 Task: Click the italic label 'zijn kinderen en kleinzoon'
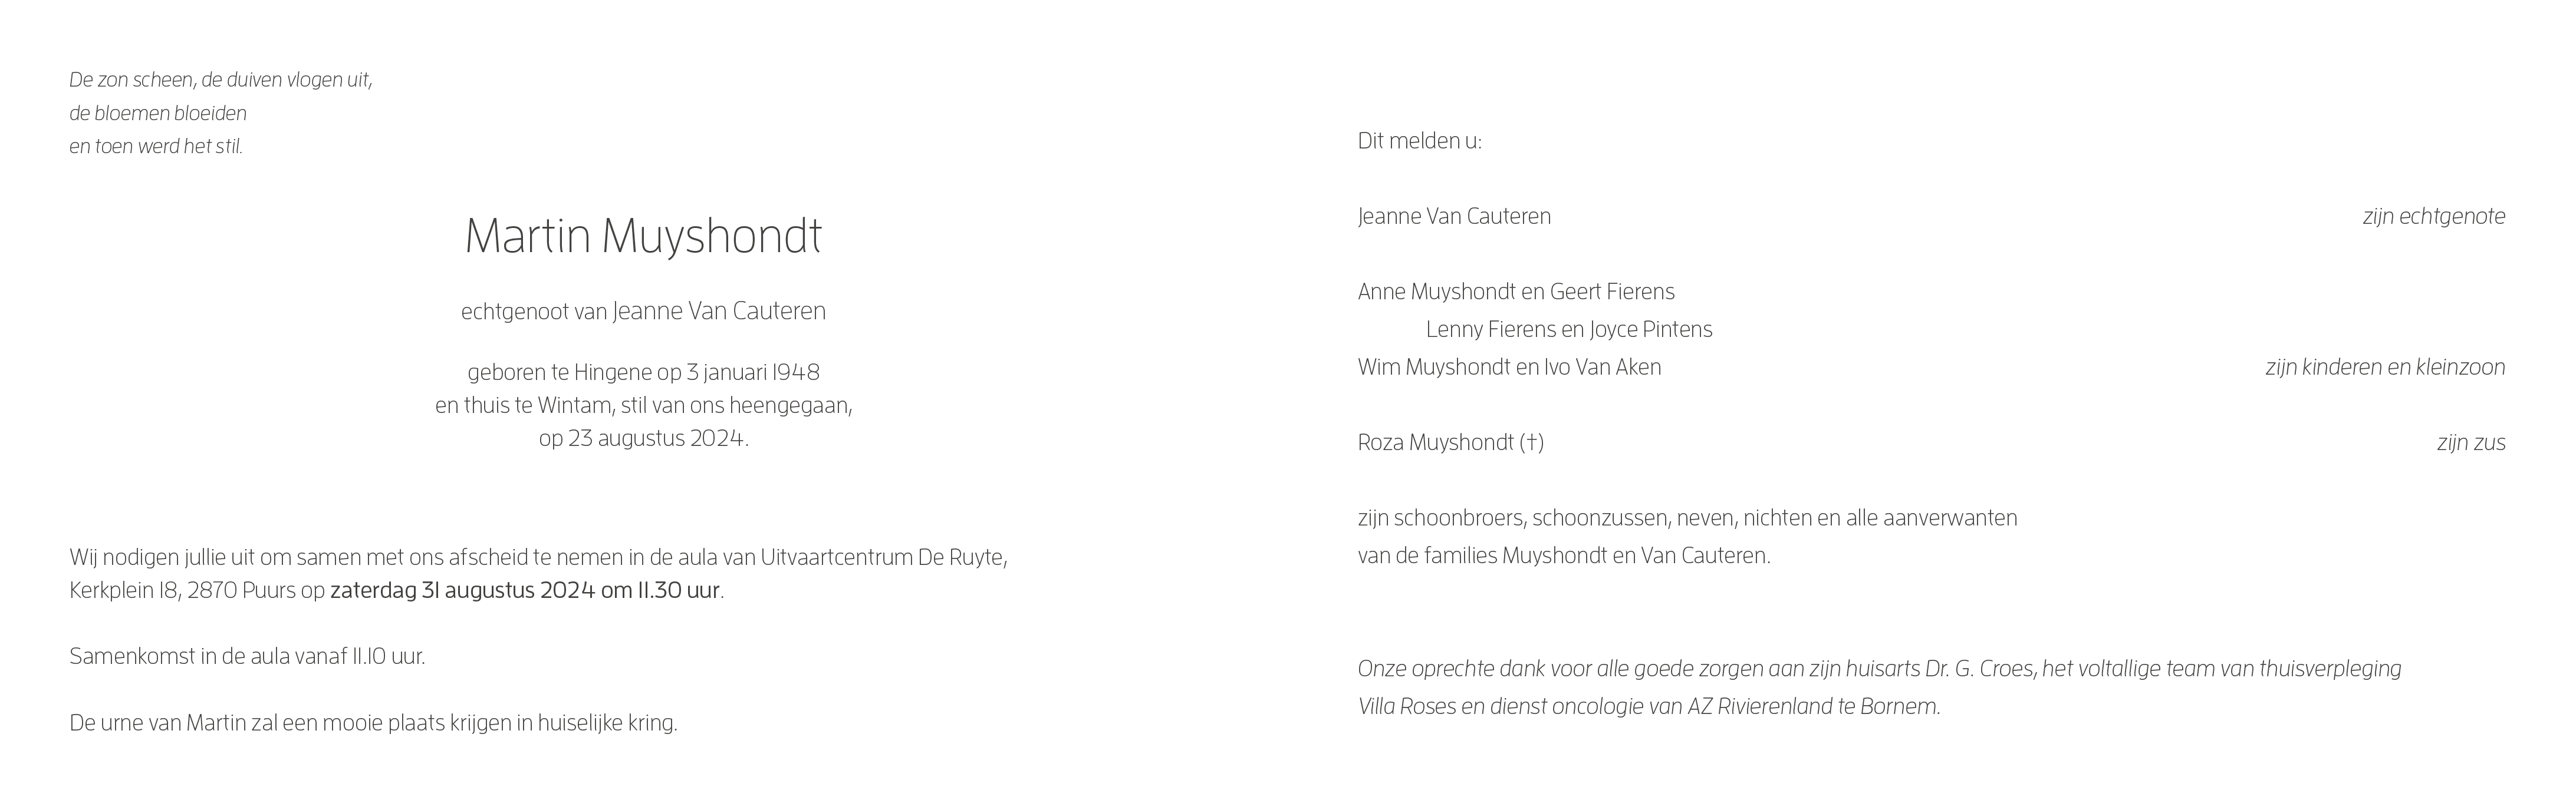click(2385, 368)
